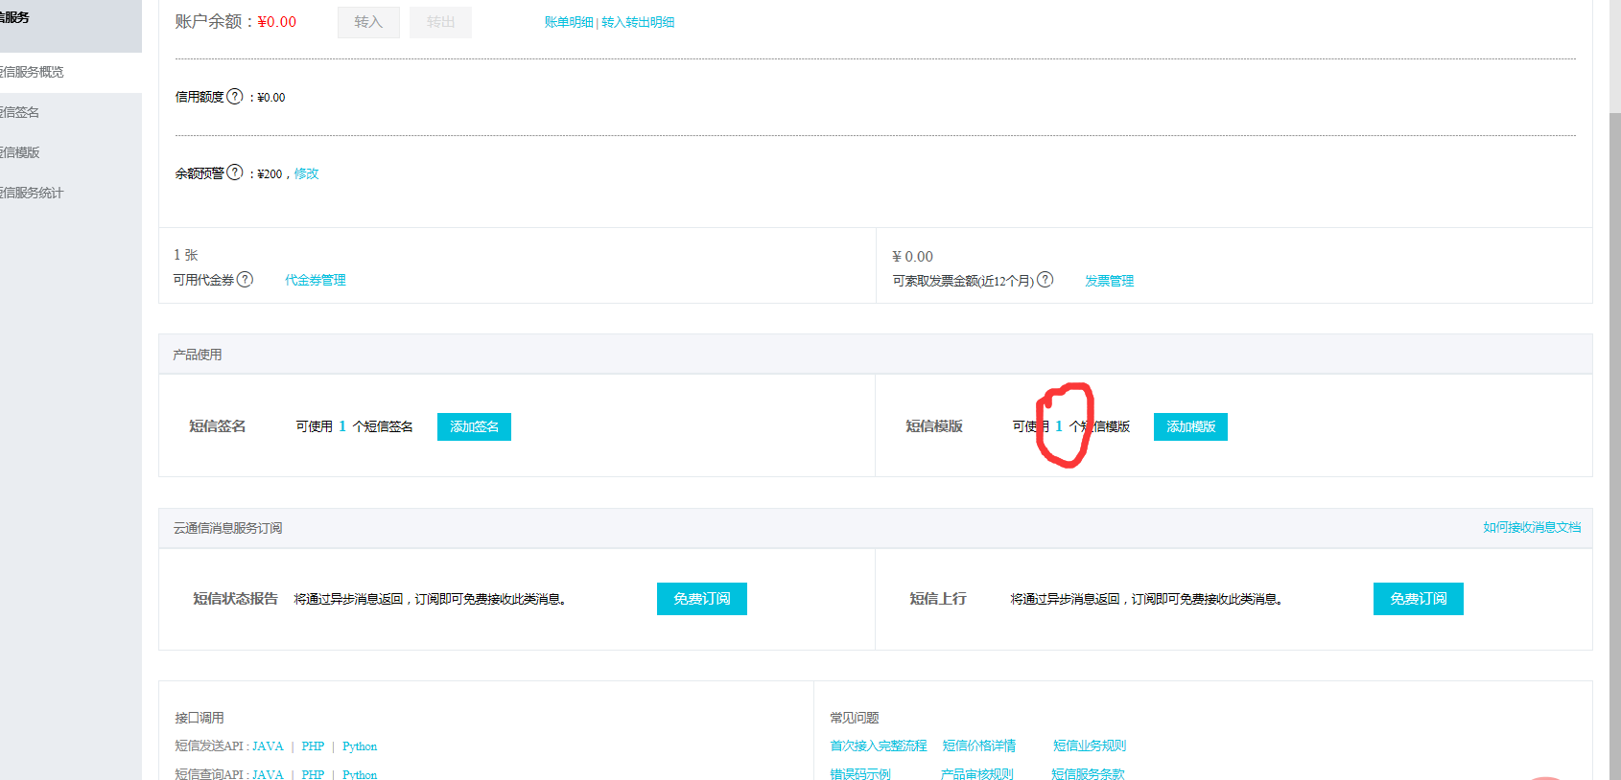
Task: Select 短信签名 in the sidebar
Action: (x=71, y=112)
